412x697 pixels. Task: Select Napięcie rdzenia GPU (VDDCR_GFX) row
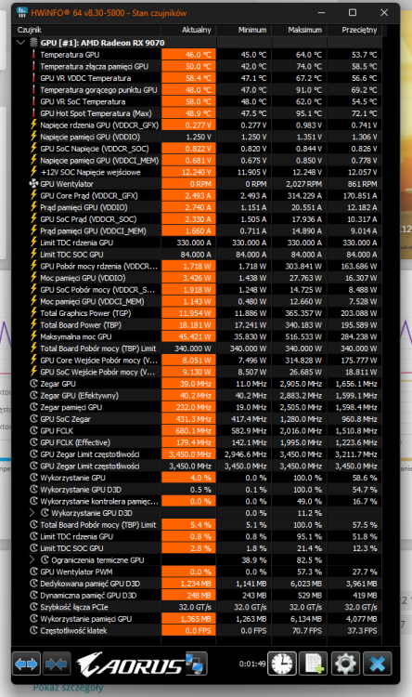tap(199, 125)
